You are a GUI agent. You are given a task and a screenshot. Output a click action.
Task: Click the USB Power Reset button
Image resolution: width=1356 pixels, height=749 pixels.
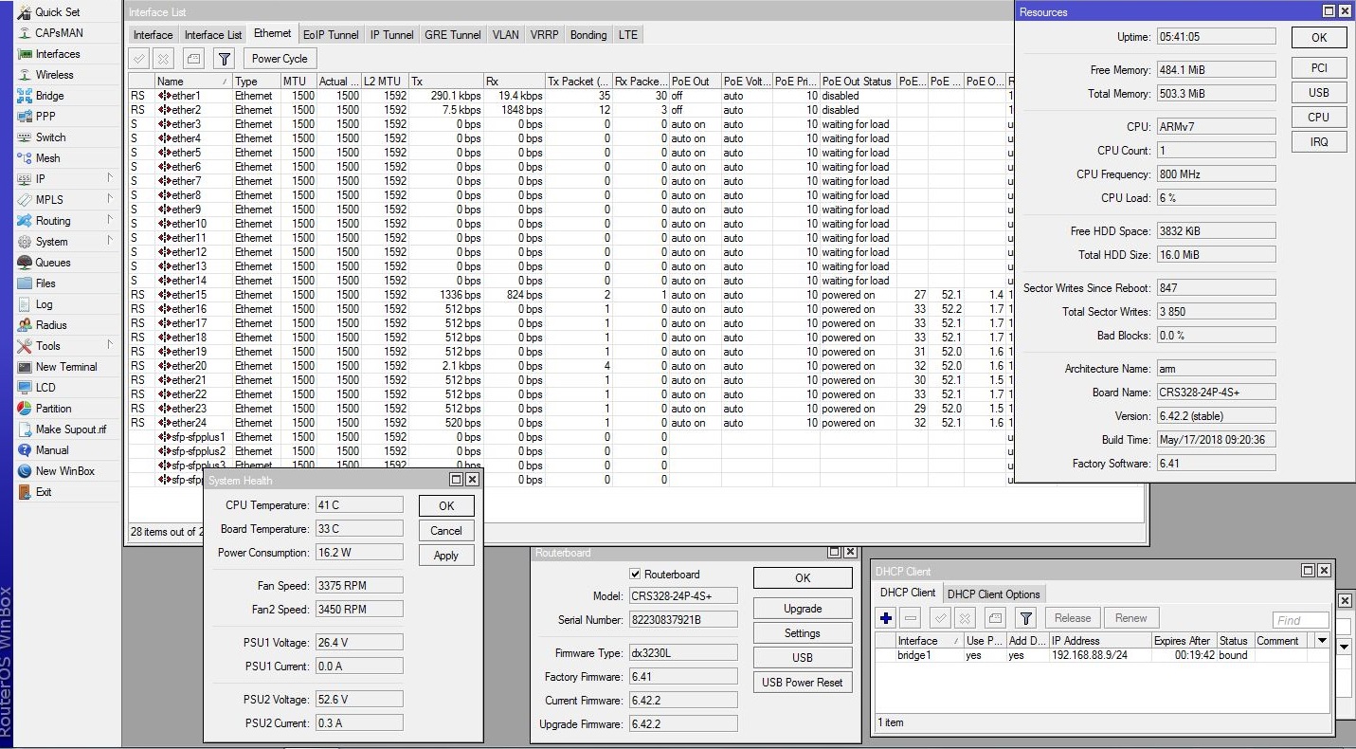tap(803, 683)
